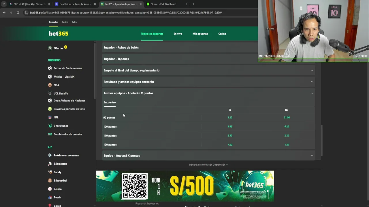Bet Sí 2.35 on 110 puntos

pos(230,135)
